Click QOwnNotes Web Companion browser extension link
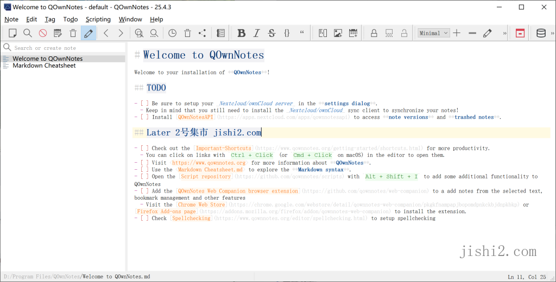The image size is (556, 282). coord(238,191)
